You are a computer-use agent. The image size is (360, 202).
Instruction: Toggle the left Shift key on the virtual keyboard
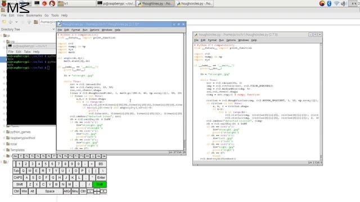[x=20, y=185]
